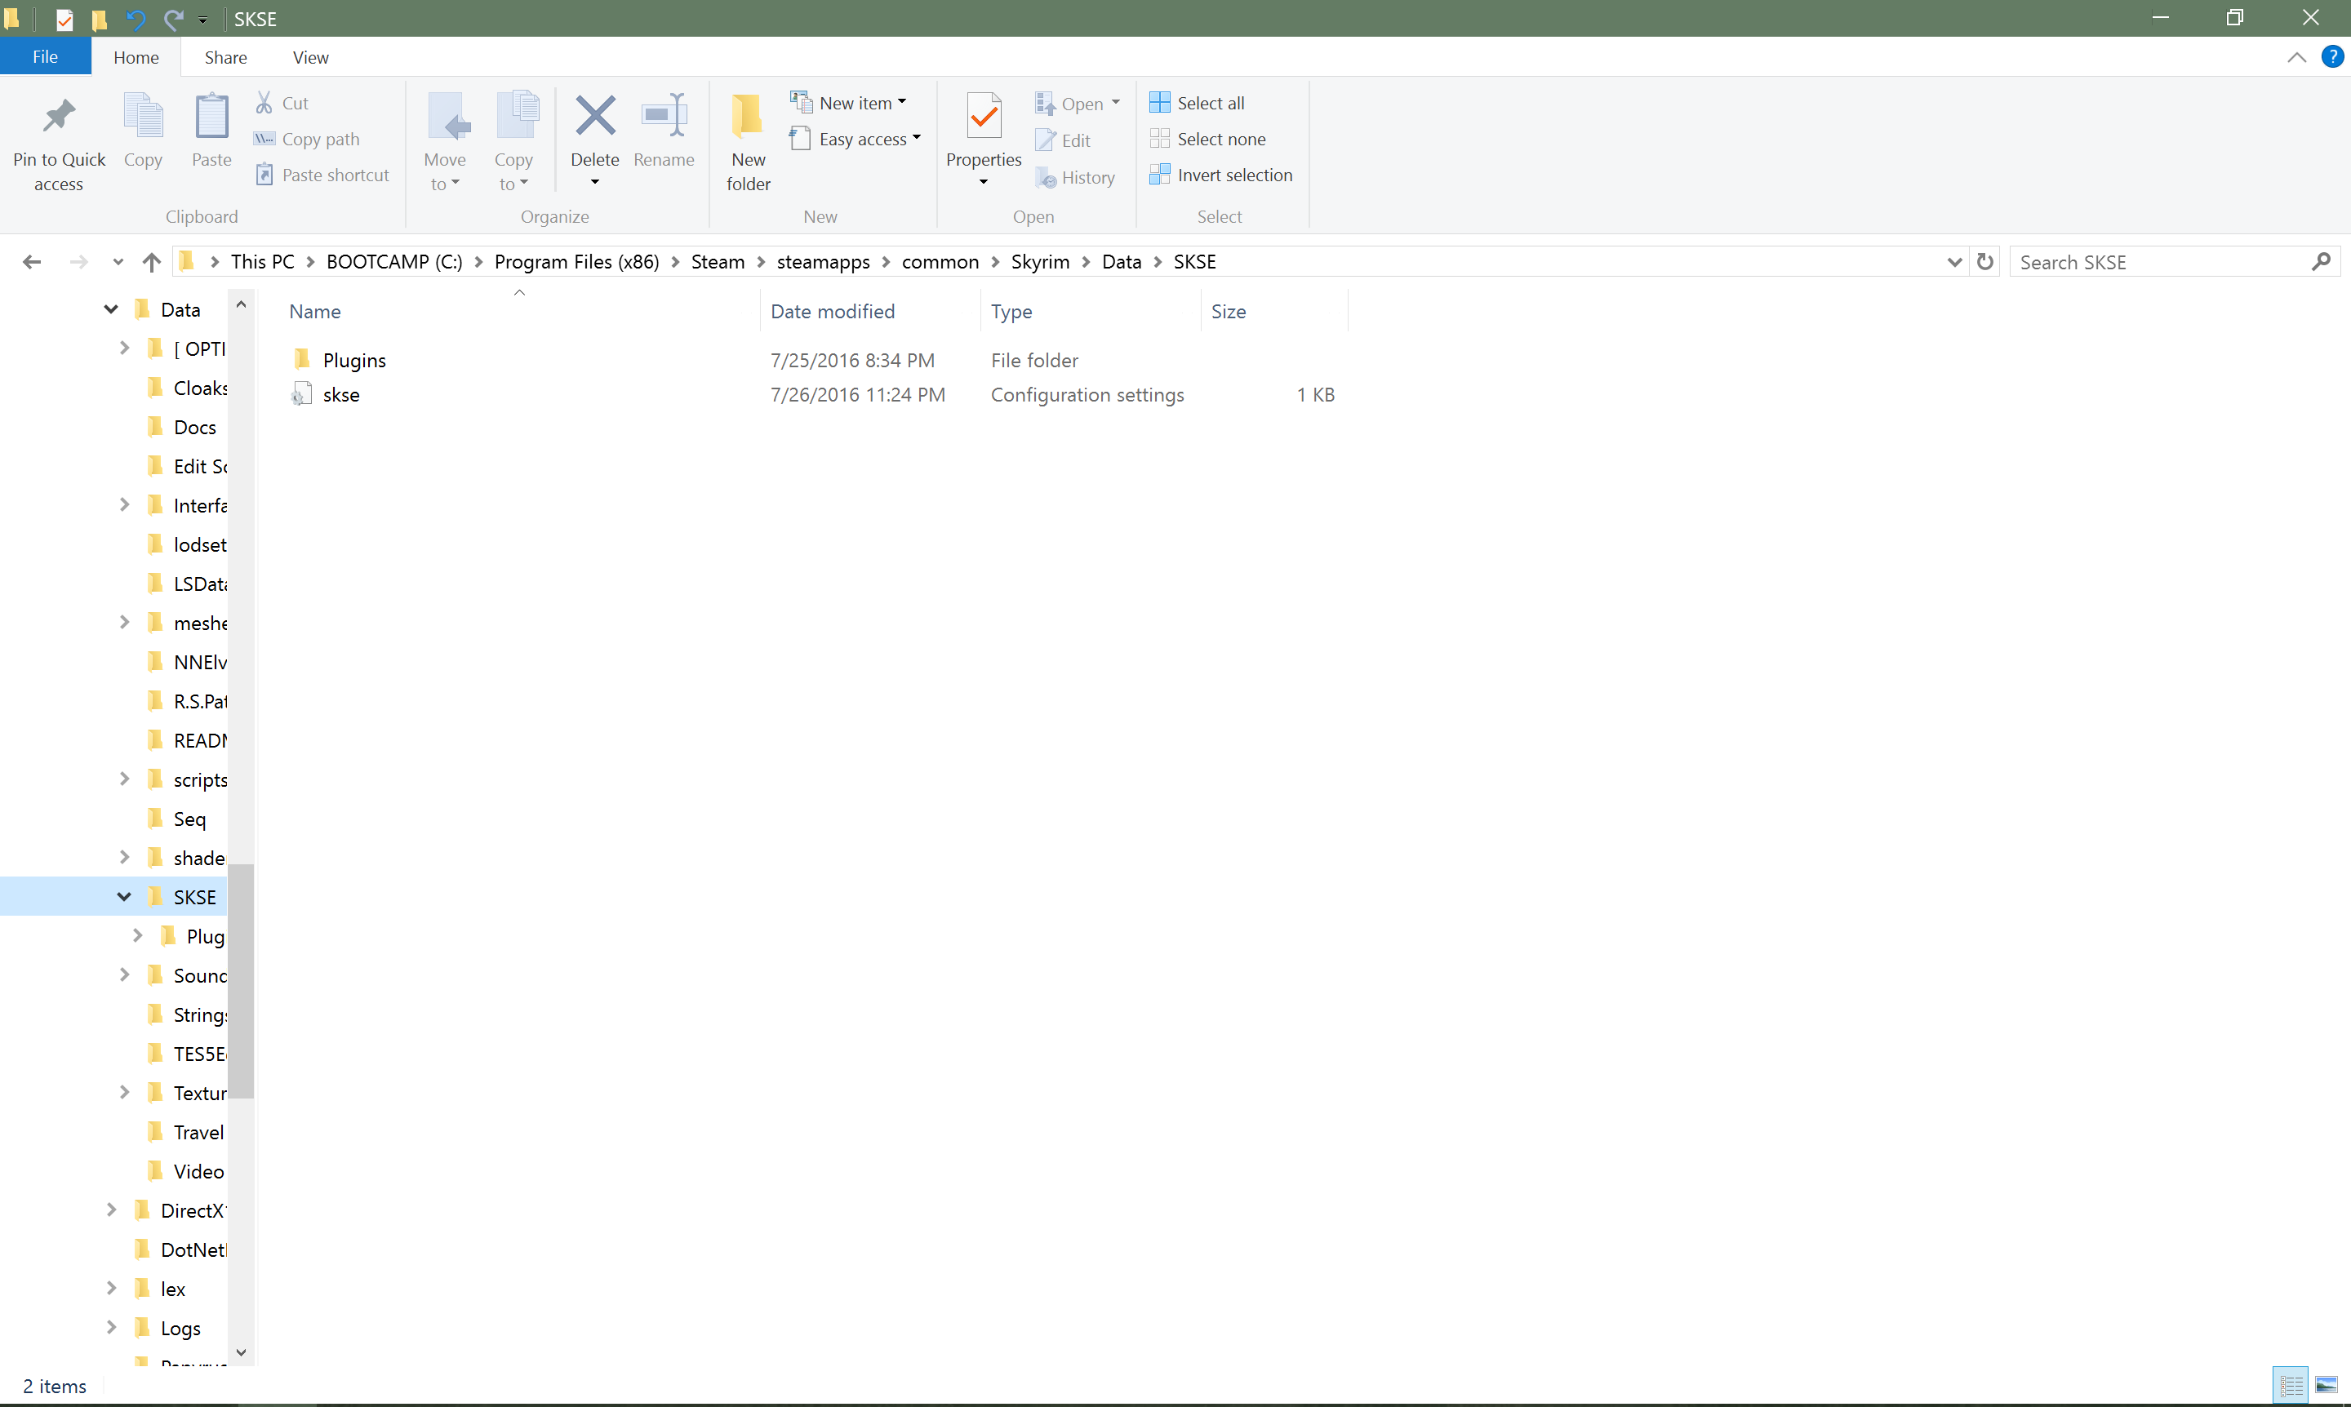Image resolution: width=2351 pixels, height=1407 pixels.
Task: Expand the [ OPTI tree folder
Action: [124, 348]
